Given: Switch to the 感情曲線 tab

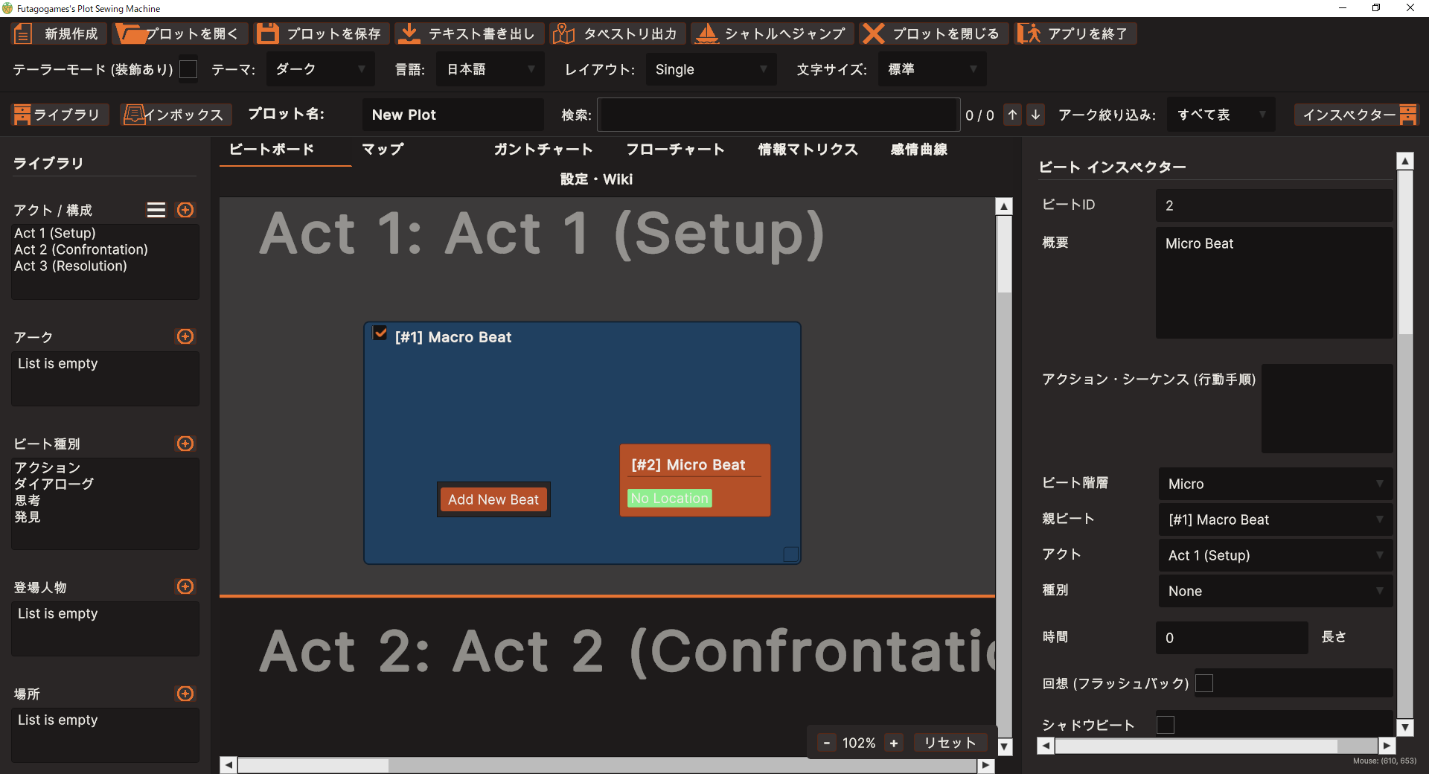Looking at the screenshot, I should tap(919, 150).
